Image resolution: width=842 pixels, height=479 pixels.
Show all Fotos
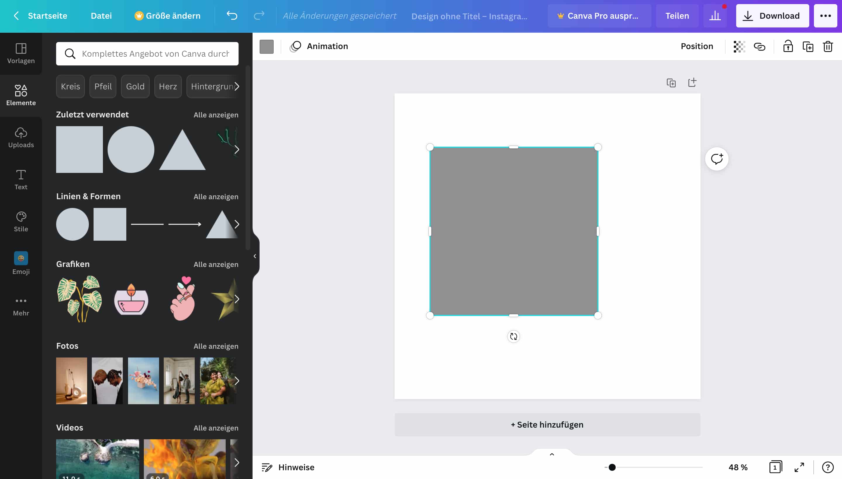click(216, 346)
